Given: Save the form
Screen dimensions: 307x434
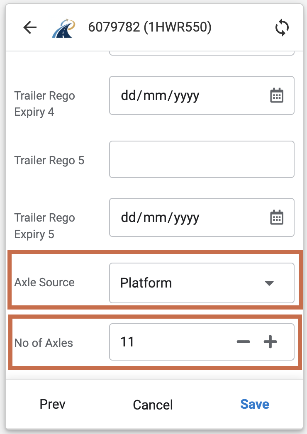Looking at the screenshot, I should 255,404.
